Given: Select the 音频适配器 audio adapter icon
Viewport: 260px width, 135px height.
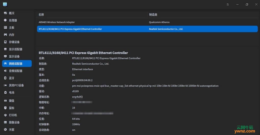Looking at the screenshot, I should pyautogui.click(x=5, y=71).
